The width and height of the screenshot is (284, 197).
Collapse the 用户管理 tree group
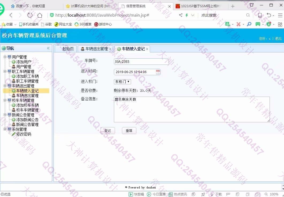pyautogui.click(x=5, y=57)
